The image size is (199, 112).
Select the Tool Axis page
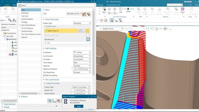pos(25,16)
